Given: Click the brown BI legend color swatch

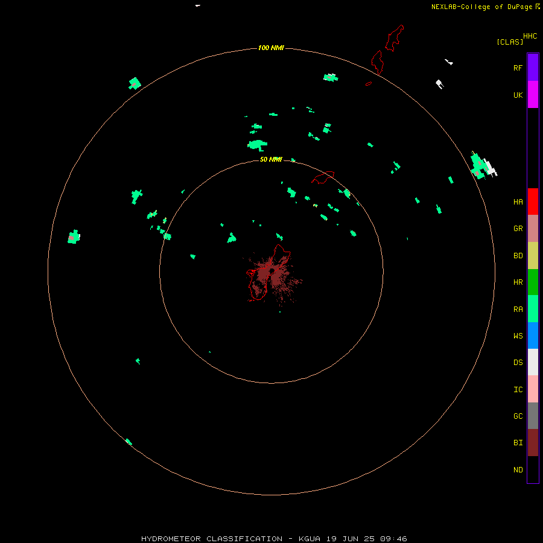Looking at the screenshot, I should point(533,443).
